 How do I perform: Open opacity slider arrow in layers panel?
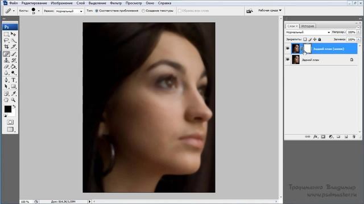coord(359,32)
